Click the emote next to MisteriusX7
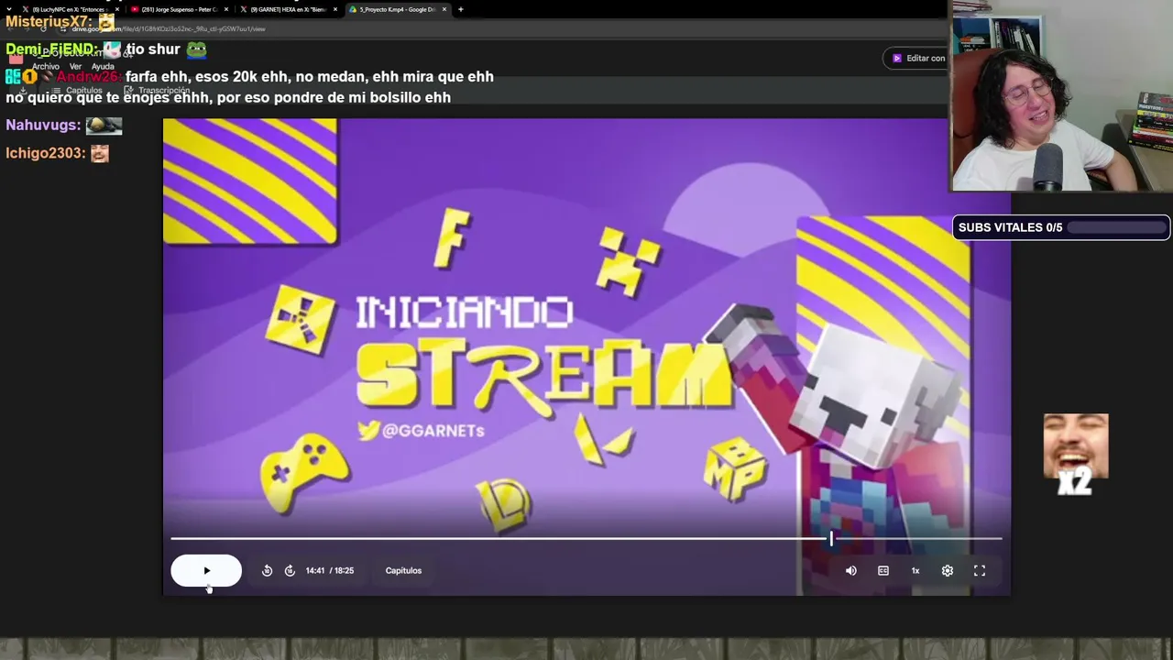Image resolution: width=1173 pixels, height=660 pixels. click(107, 21)
